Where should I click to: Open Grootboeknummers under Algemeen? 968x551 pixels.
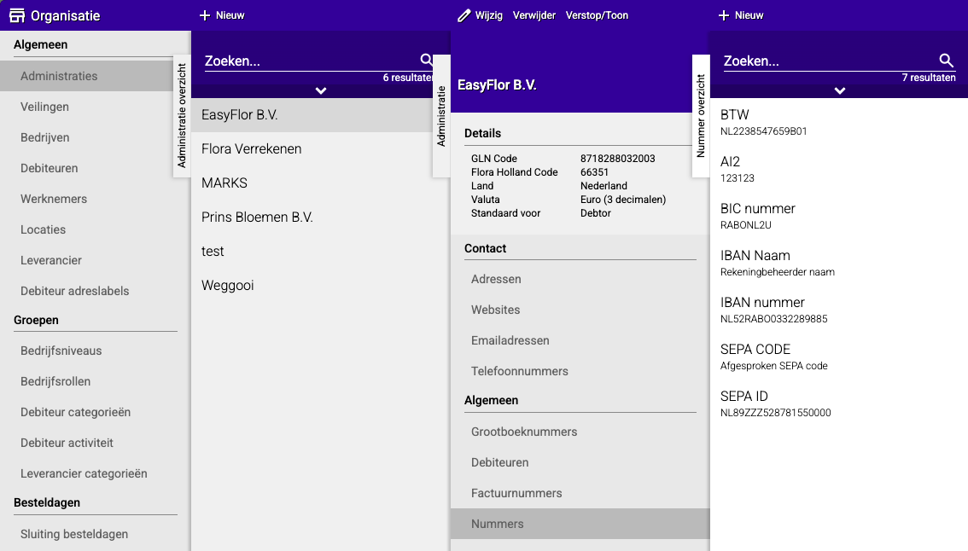tap(580, 432)
